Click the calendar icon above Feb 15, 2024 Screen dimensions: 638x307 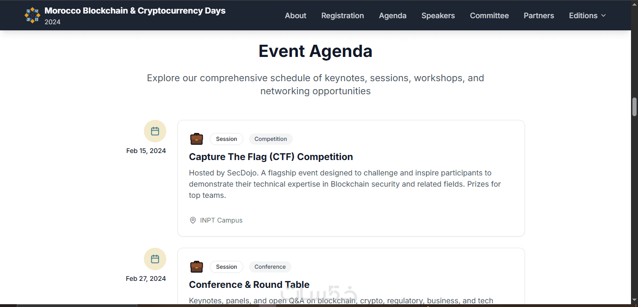pyautogui.click(x=155, y=131)
